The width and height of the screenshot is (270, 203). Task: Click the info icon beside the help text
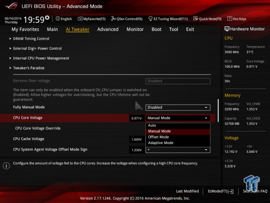7,166
